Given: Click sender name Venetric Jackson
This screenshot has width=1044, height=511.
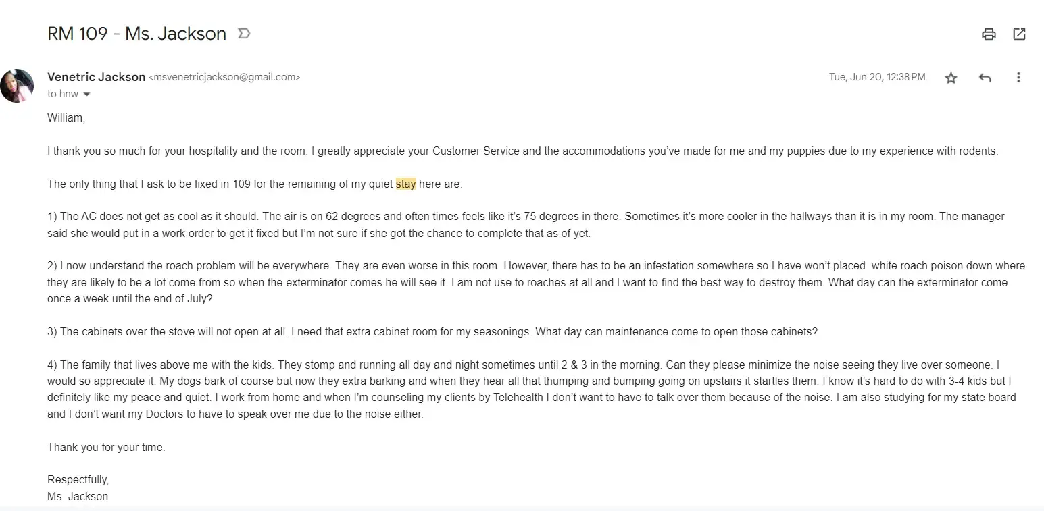Looking at the screenshot, I should 96,77.
